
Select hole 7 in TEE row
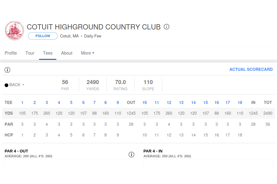pyautogui.click(x=94, y=103)
